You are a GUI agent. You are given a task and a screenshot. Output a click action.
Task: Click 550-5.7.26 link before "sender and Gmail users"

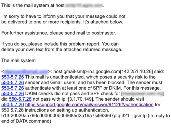13,82
